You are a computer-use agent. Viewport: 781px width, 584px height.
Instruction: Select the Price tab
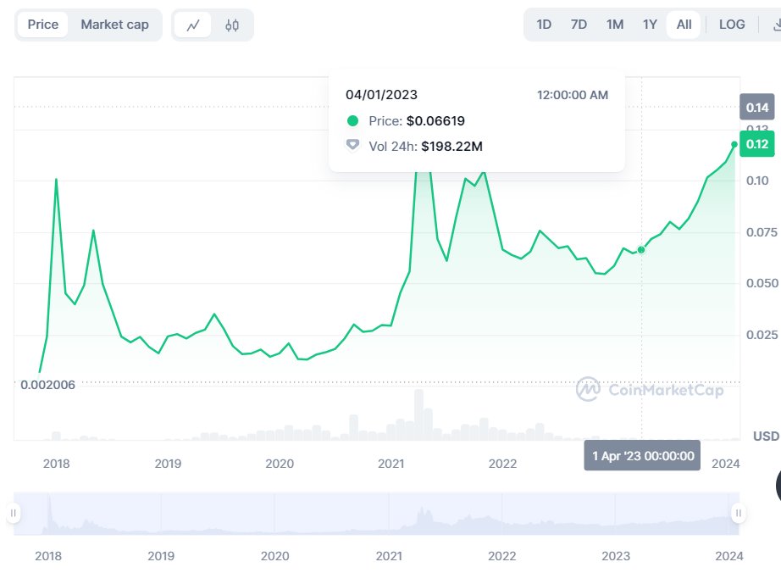[x=43, y=25]
